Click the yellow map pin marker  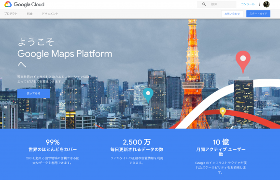click(x=223, y=112)
